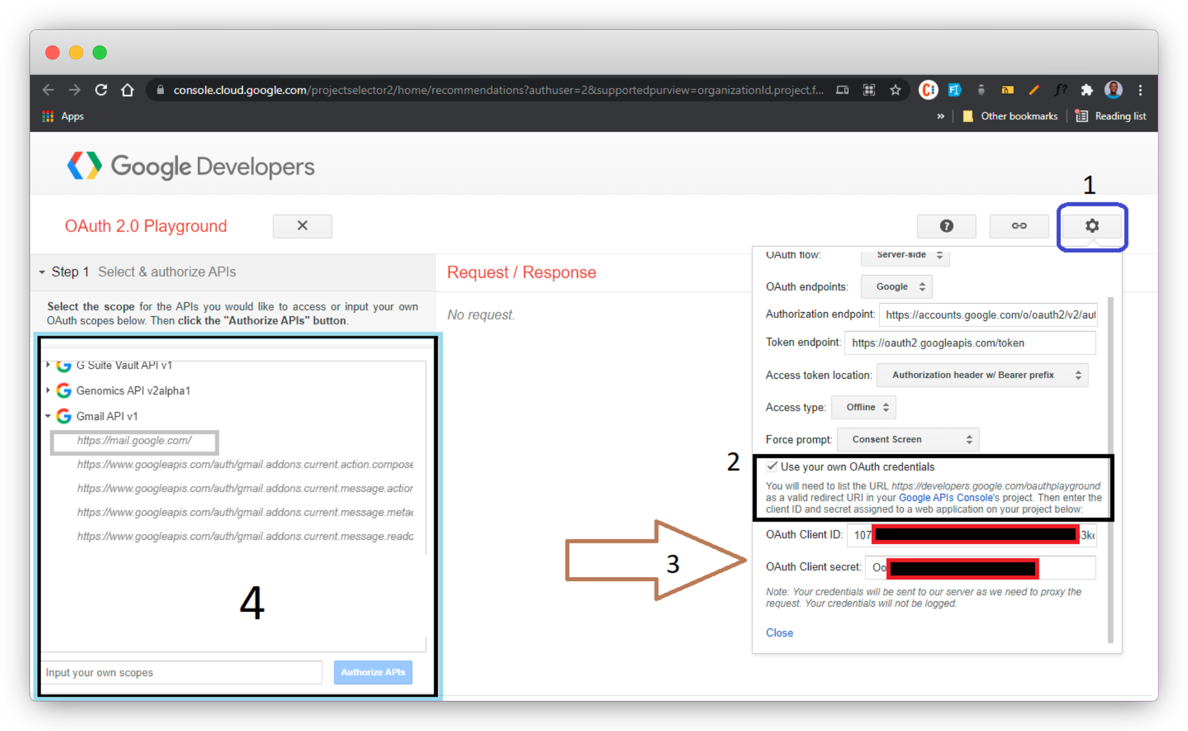Go to the browser home page
The width and height of the screenshot is (1188, 731).
pos(127,90)
